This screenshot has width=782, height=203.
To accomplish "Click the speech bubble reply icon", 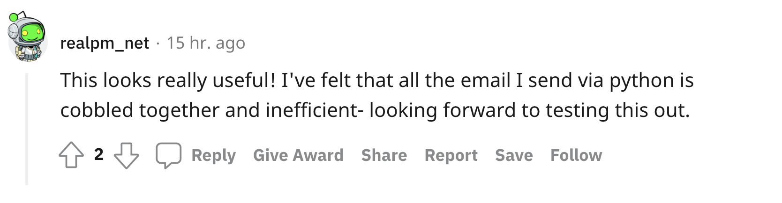I will point(169,155).
